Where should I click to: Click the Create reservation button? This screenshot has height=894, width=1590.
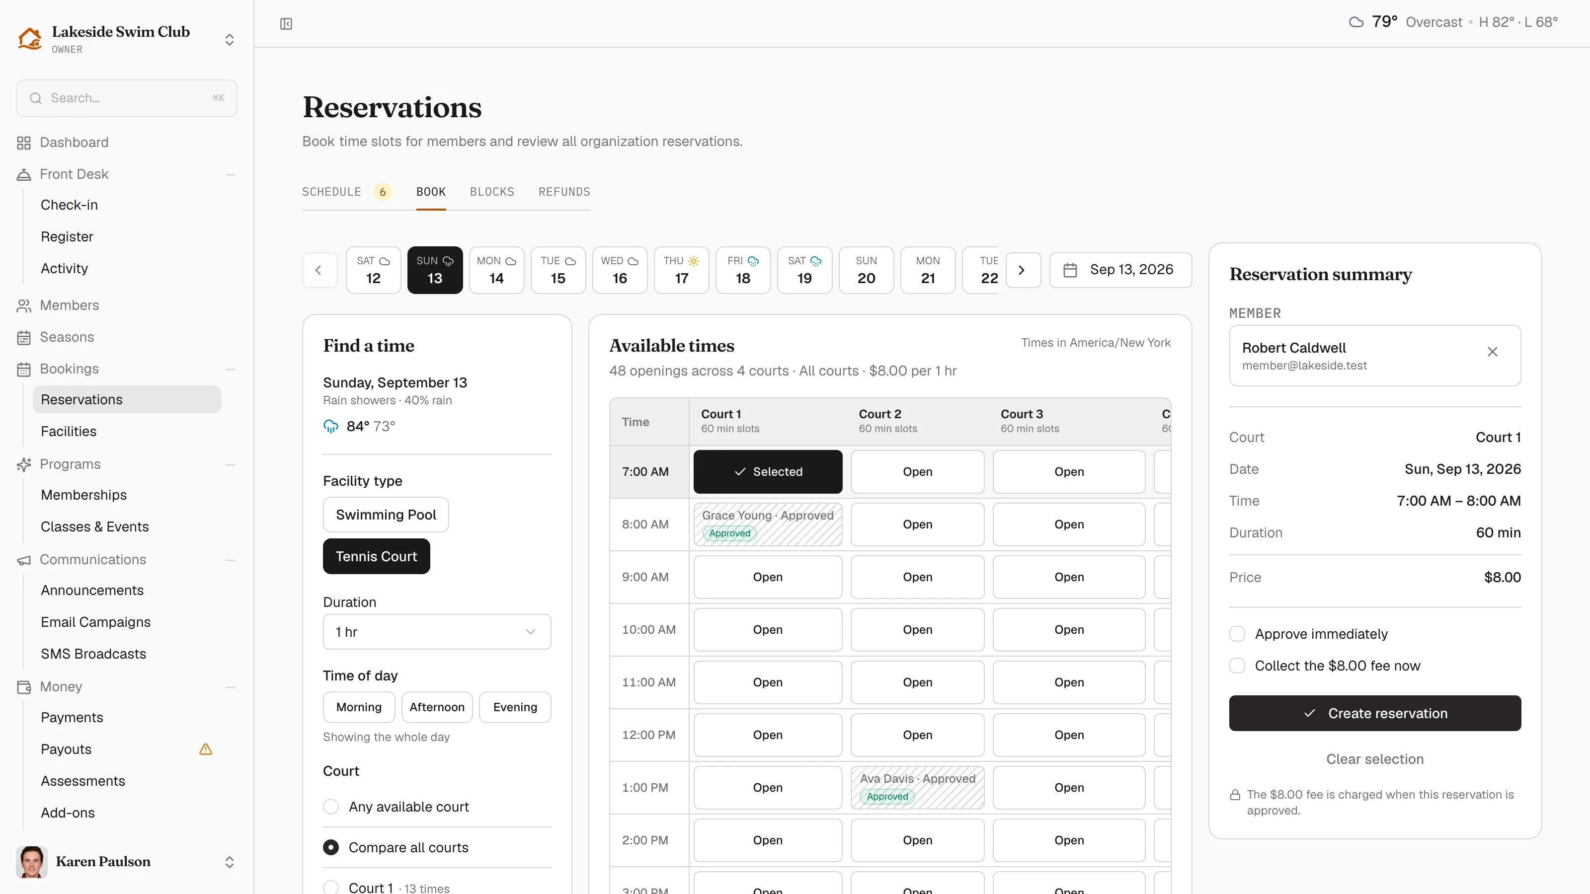coord(1374,713)
